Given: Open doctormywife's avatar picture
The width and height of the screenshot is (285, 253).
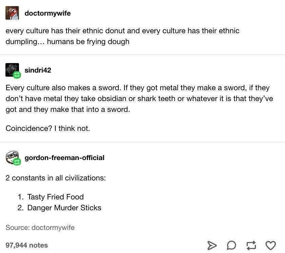Looking at the screenshot, I should (12, 13).
